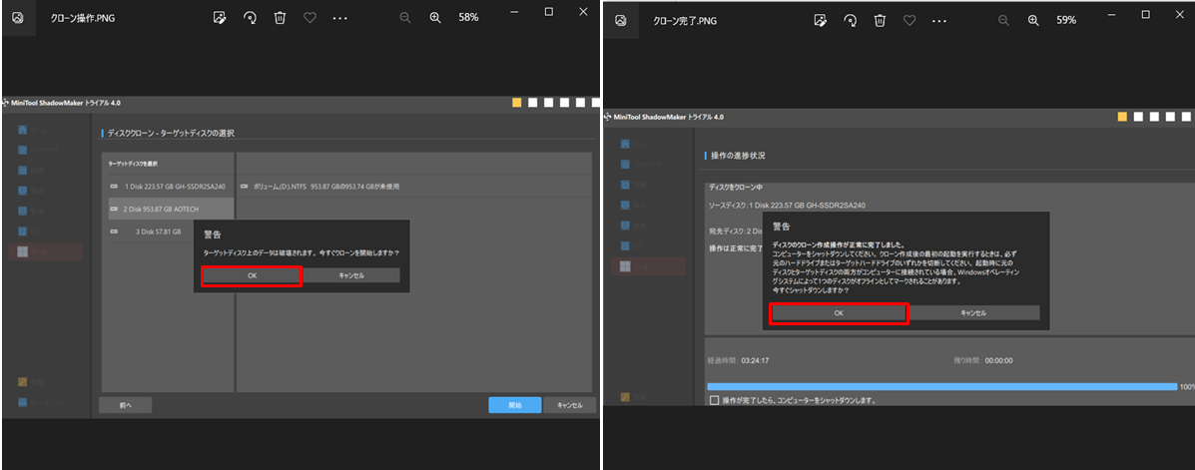Viewport: 1195px width, 470px height.
Task: Open See more menu in クローン操作.PNG window
Action: 339,18
